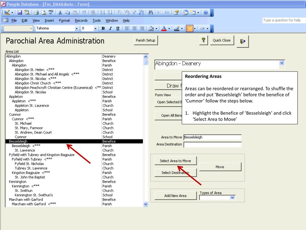Open the font color dropdown arrow
Screen dimensions: 306x230
[x=169, y=28]
